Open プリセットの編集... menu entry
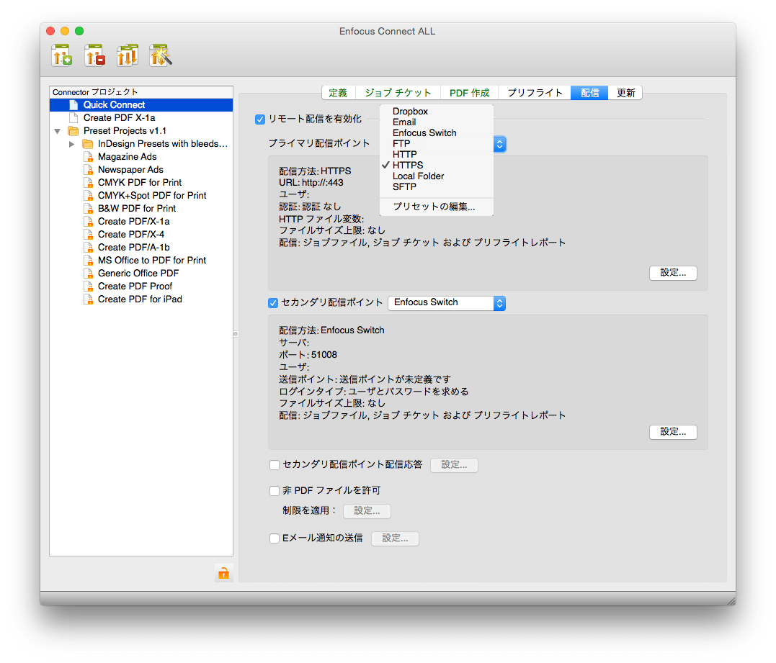Image resolution: width=776 pixels, height=663 pixels. tap(437, 207)
